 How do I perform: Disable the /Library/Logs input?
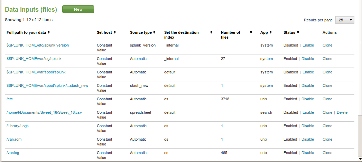point(308,126)
